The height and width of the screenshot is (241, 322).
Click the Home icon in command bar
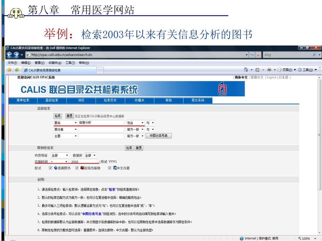coord(246,70)
